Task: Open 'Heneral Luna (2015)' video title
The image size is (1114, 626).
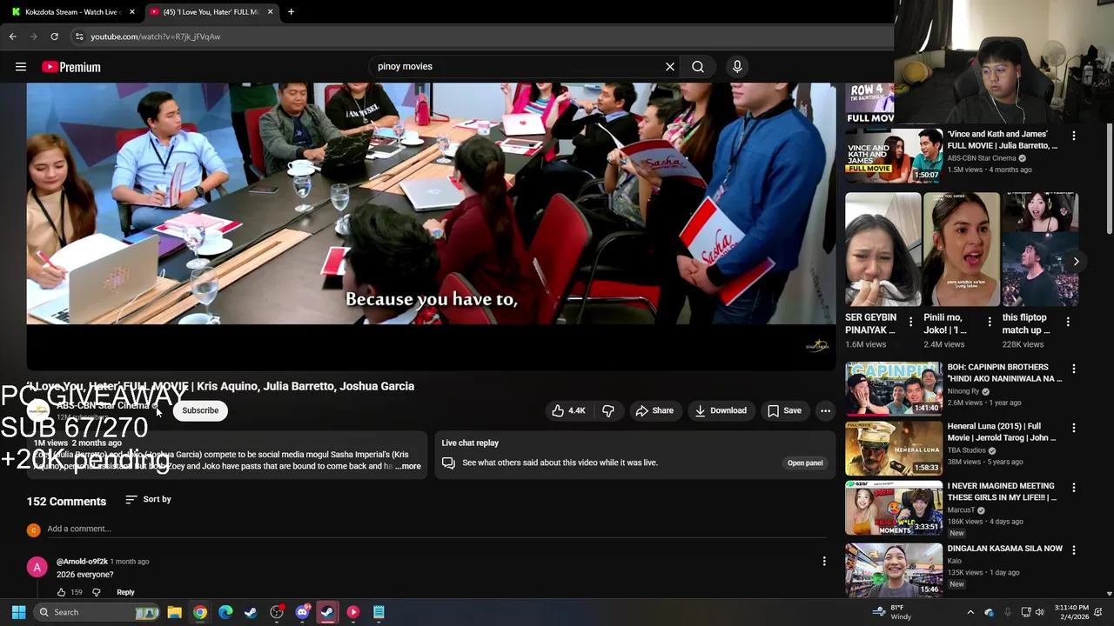Action: coord(1002,432)
